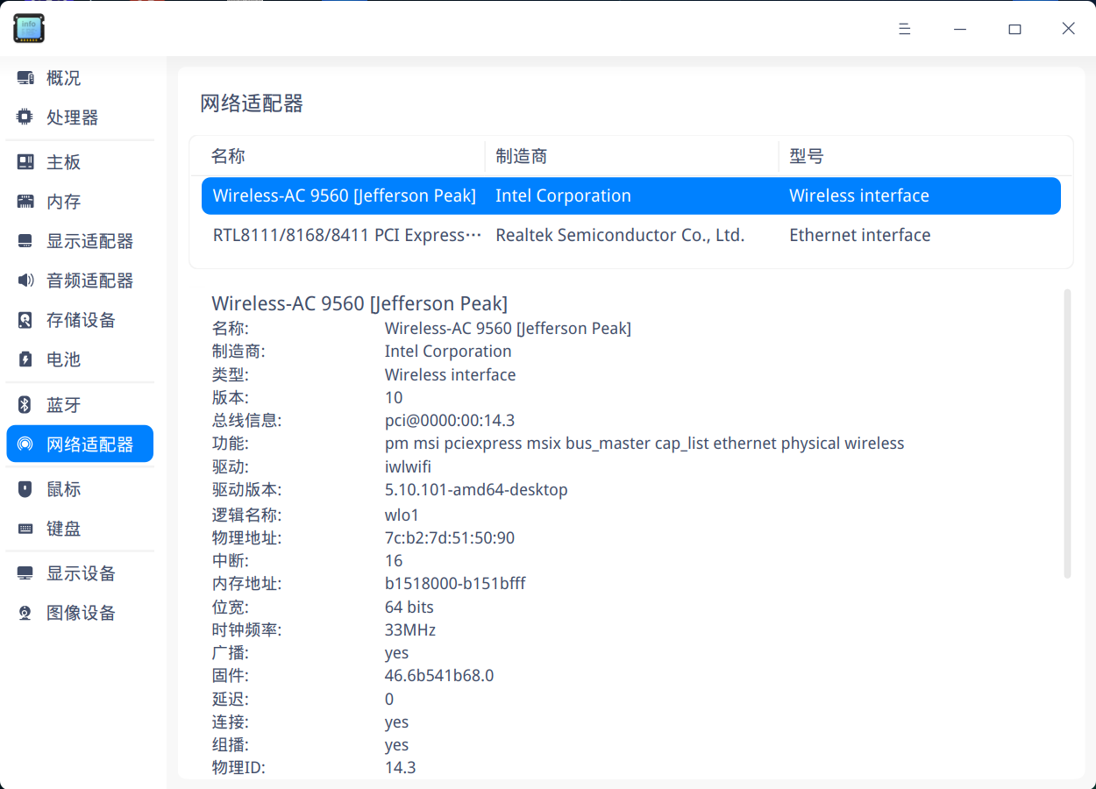Switch to the 主板 motherboard page
Viewport: 1096px width, 789px height.
(80, 162)
